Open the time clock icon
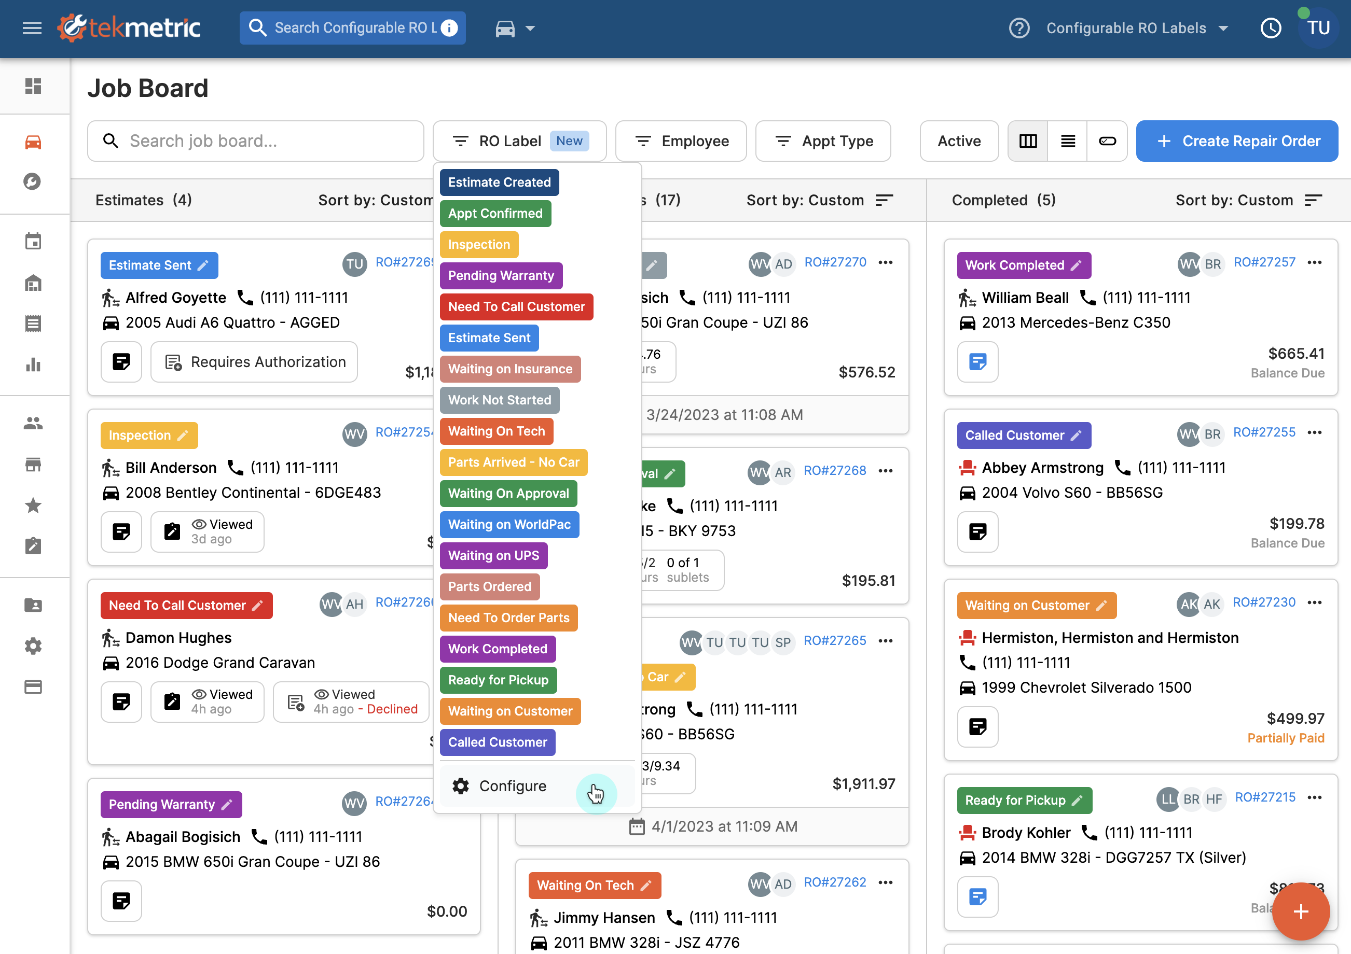The image size is (1351, 954). [x=1271, y=27]
